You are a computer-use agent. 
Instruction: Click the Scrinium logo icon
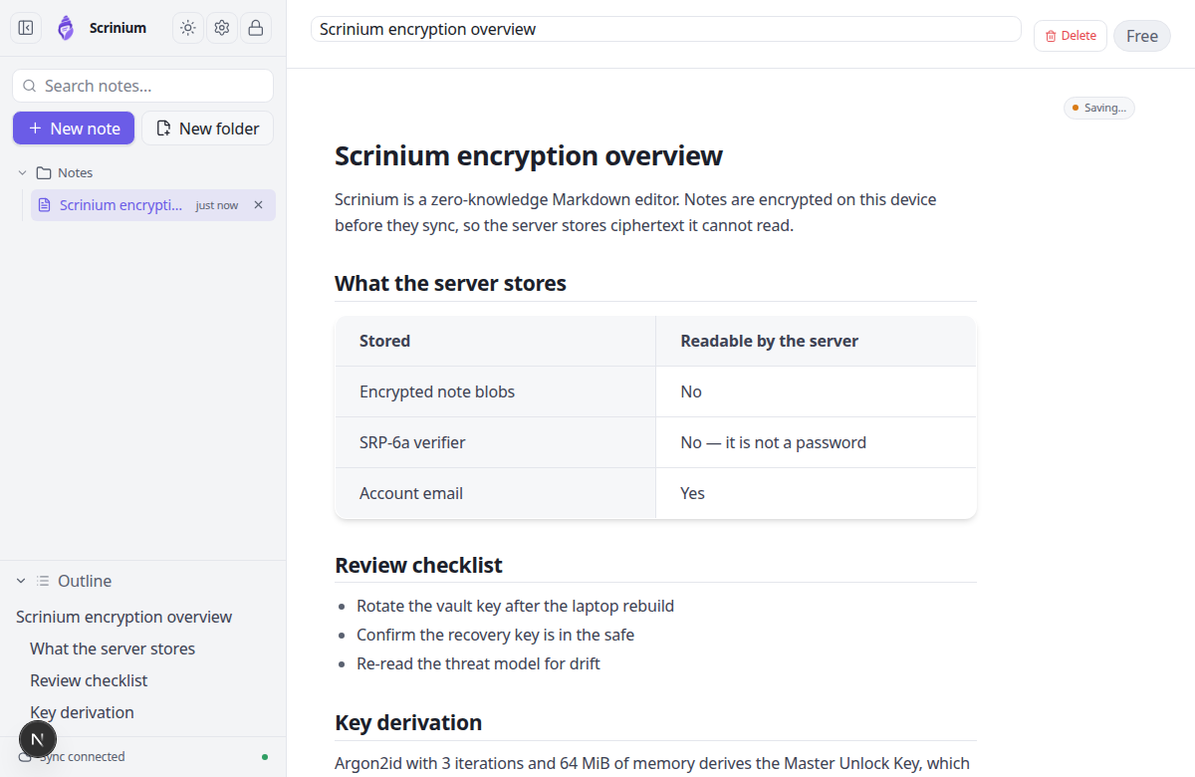66,28
